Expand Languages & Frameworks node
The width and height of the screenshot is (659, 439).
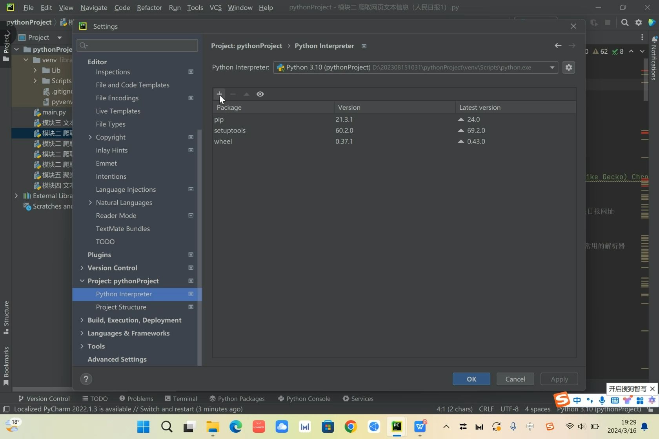pos(82,334)
